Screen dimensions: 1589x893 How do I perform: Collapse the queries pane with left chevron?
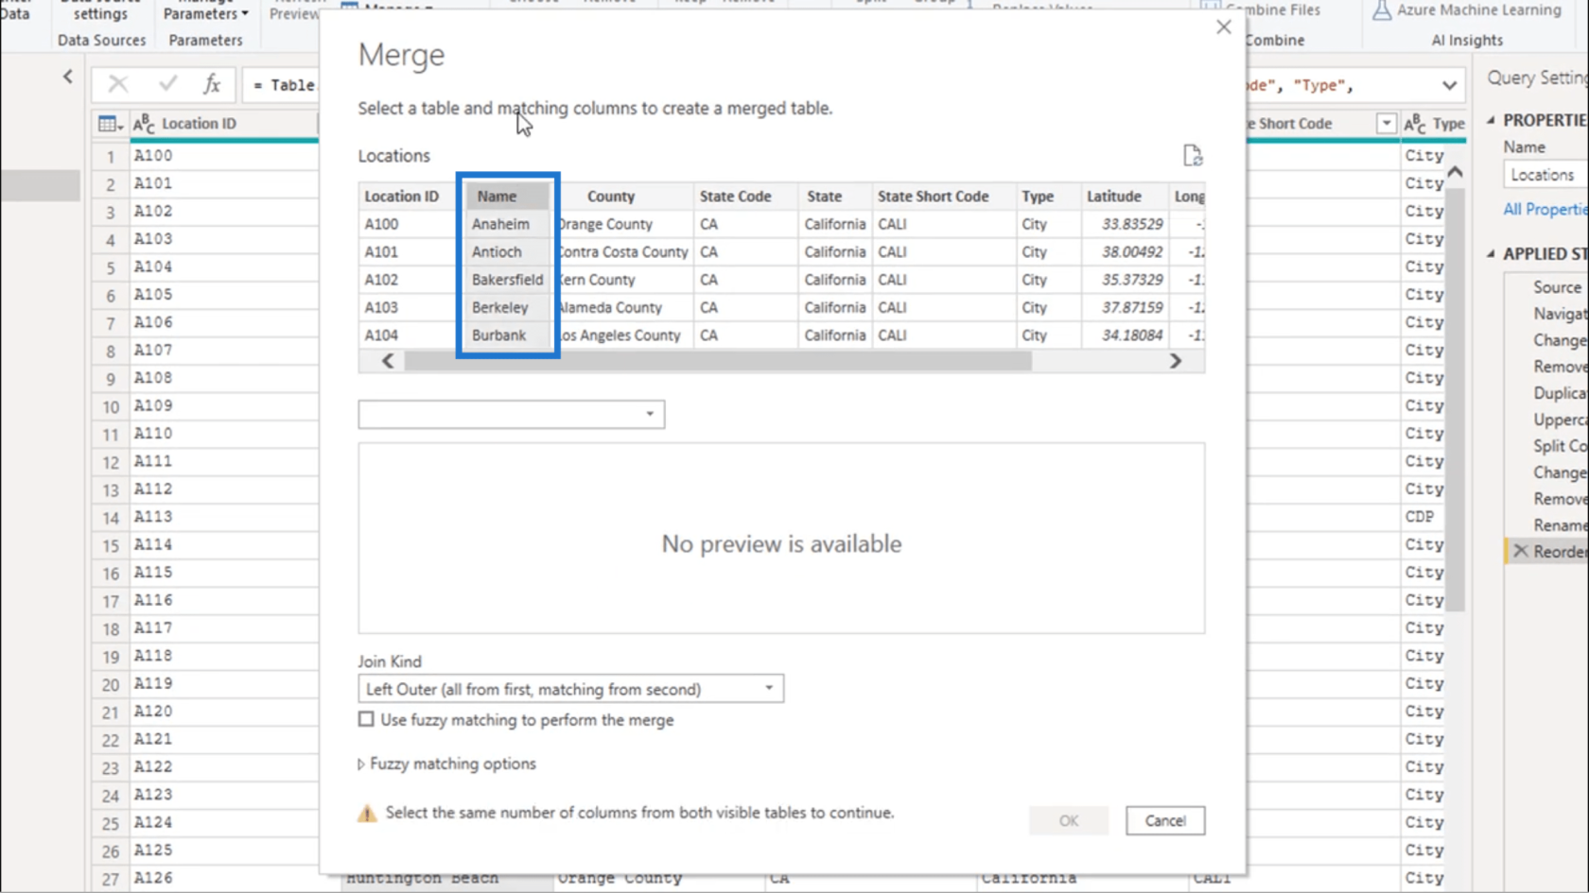(x=68, y=77)
